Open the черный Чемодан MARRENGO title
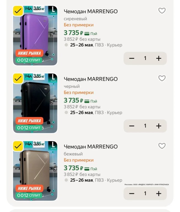The height and width of the screenshot is (212, 180). point(91,79)
